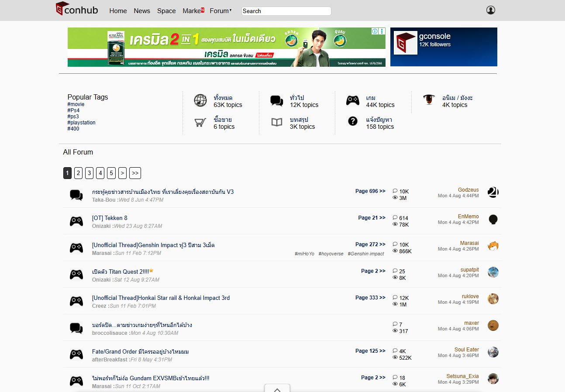Click Setsuna_Exia's avatar
Screen dimensions: 565x392
(x=493, y=379)
